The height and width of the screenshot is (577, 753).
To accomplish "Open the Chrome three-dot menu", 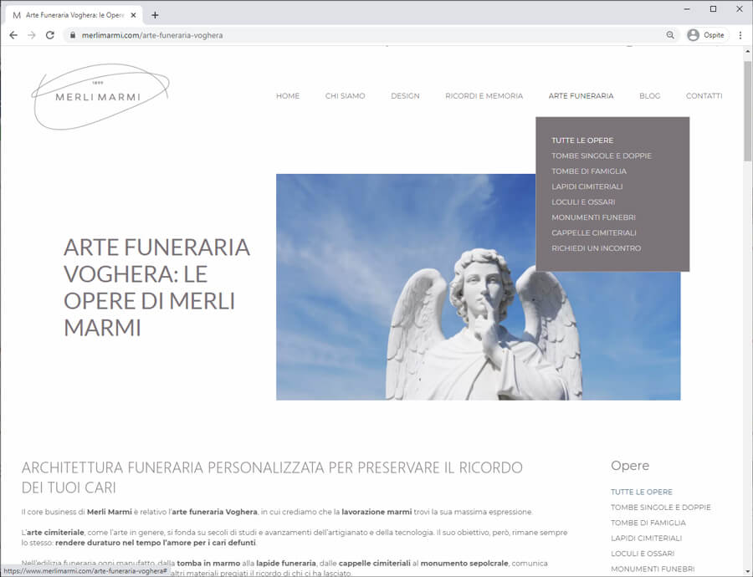I will (740, 35).
